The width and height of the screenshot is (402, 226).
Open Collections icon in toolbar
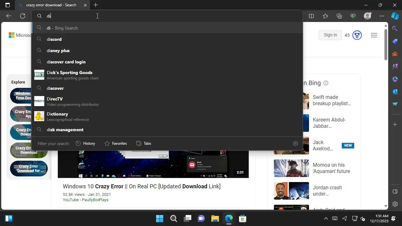tap(339, 16)
